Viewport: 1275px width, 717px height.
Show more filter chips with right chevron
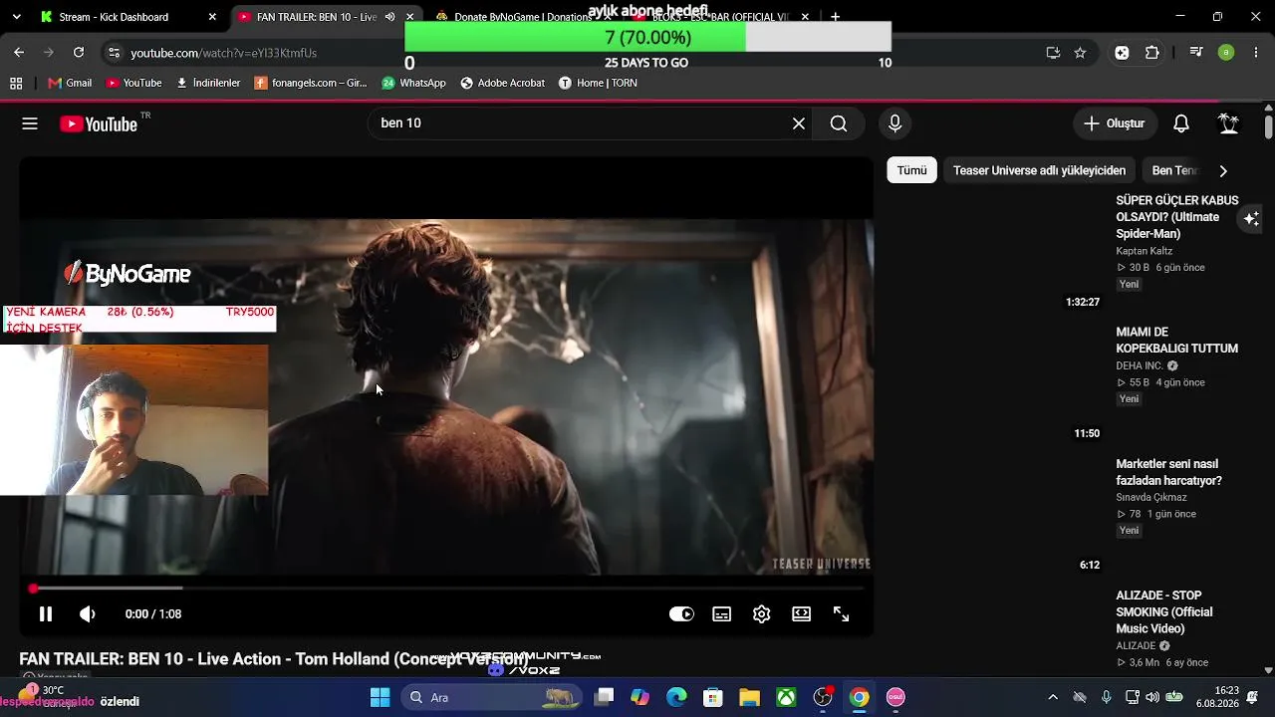pos(1223,170)
